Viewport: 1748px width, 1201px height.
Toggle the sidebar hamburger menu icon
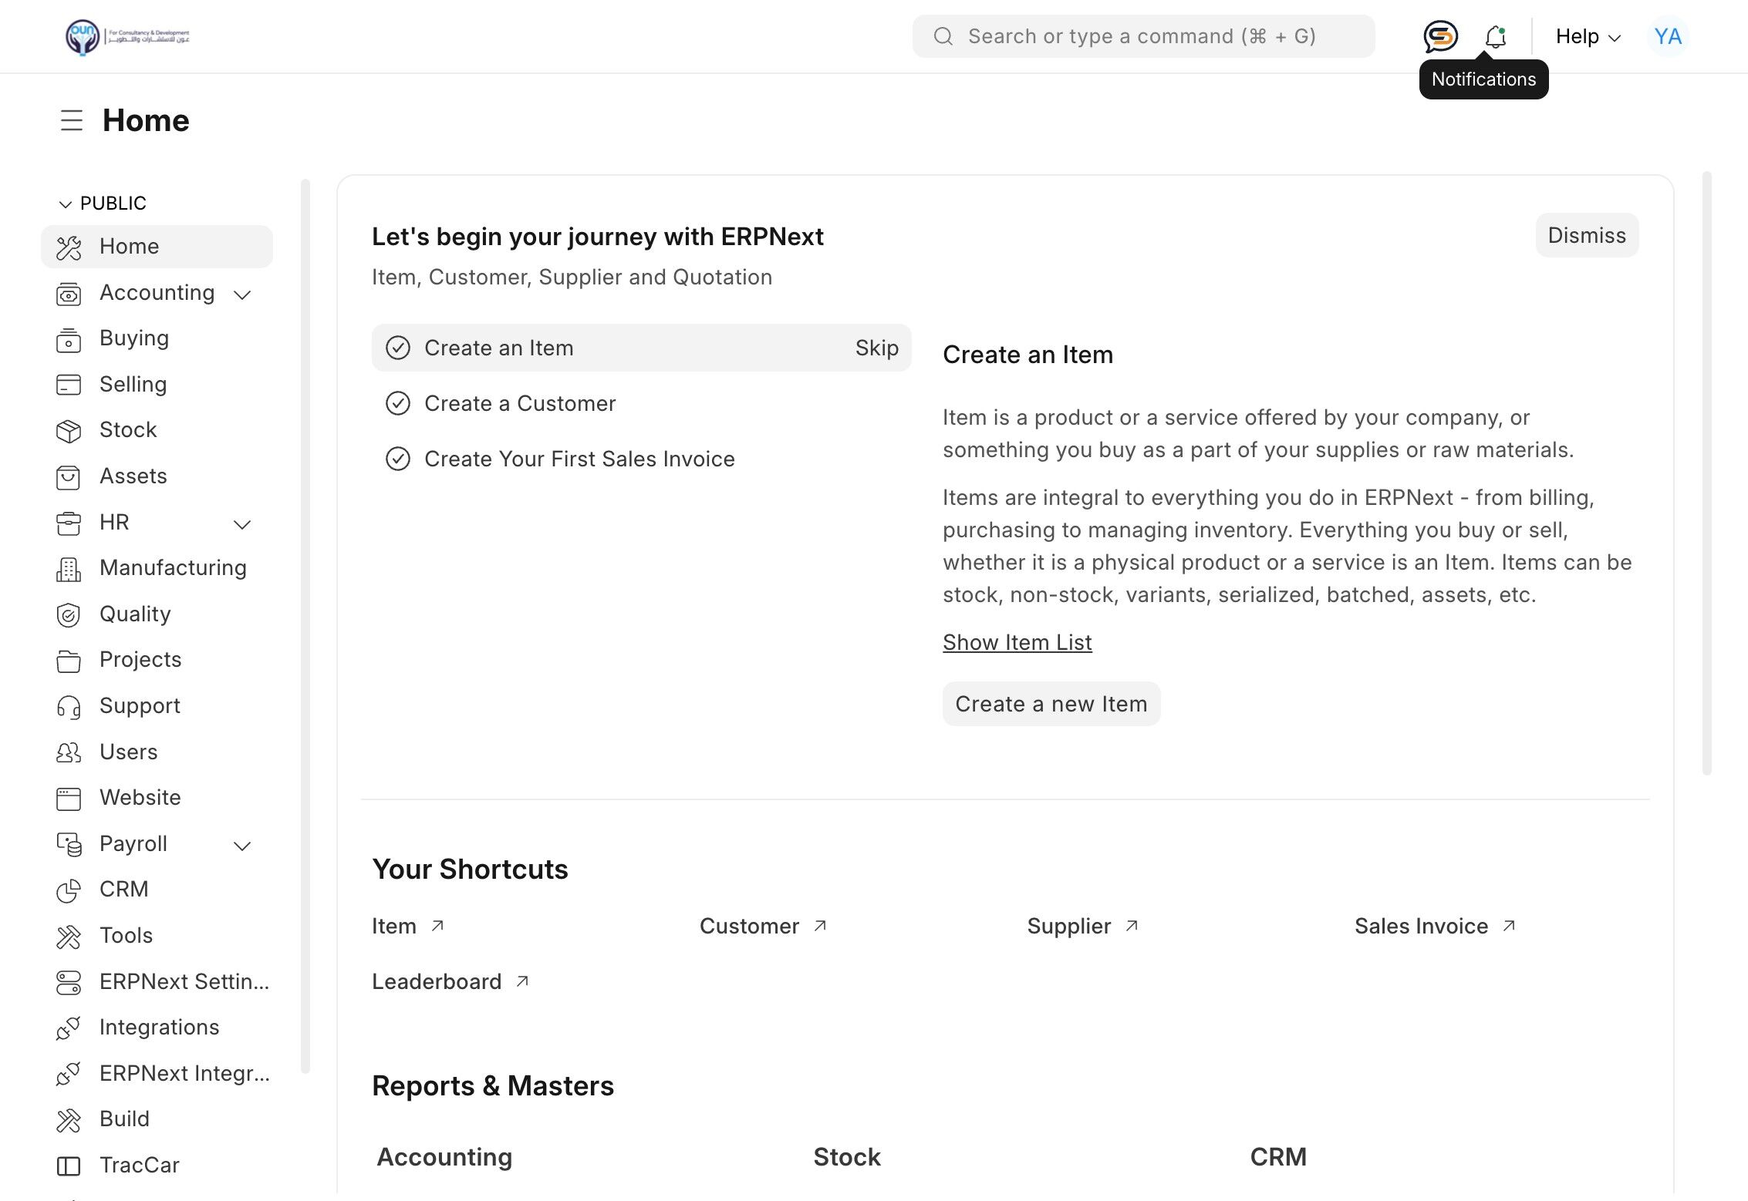coord(72,120)
